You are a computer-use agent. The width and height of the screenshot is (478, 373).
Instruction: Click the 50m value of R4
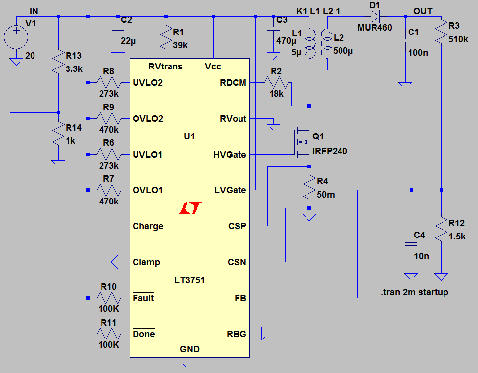tap(326, 195)
